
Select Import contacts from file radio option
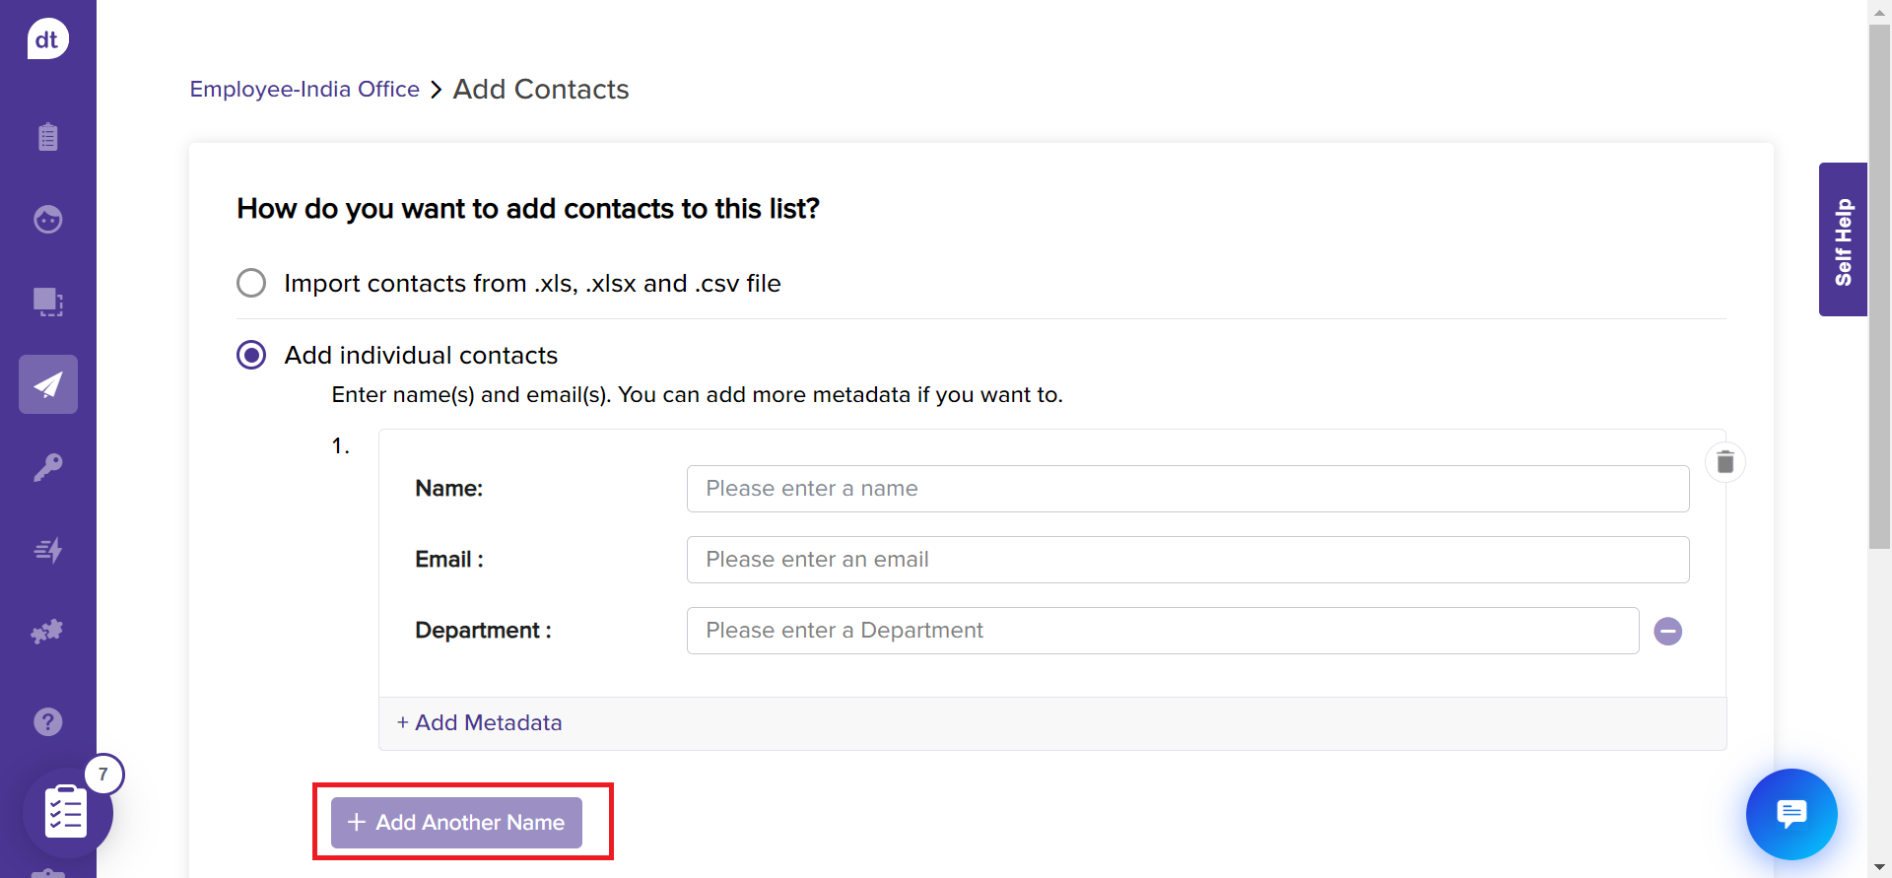click(x=251, y=283)
